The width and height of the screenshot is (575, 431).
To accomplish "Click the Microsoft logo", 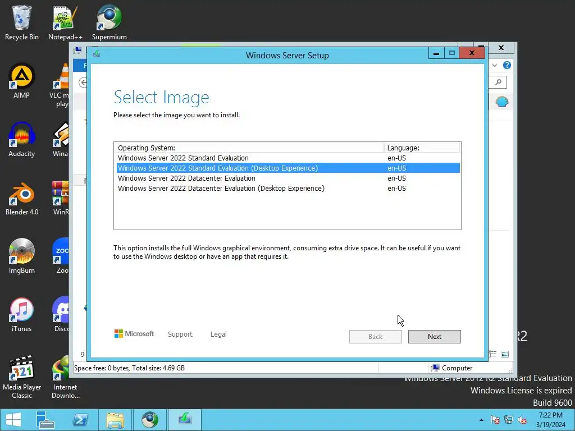I will point(134,334).
